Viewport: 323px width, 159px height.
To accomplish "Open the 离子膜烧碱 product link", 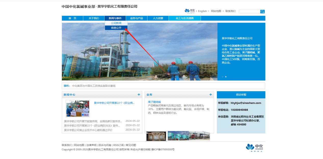I will (154, 102).
